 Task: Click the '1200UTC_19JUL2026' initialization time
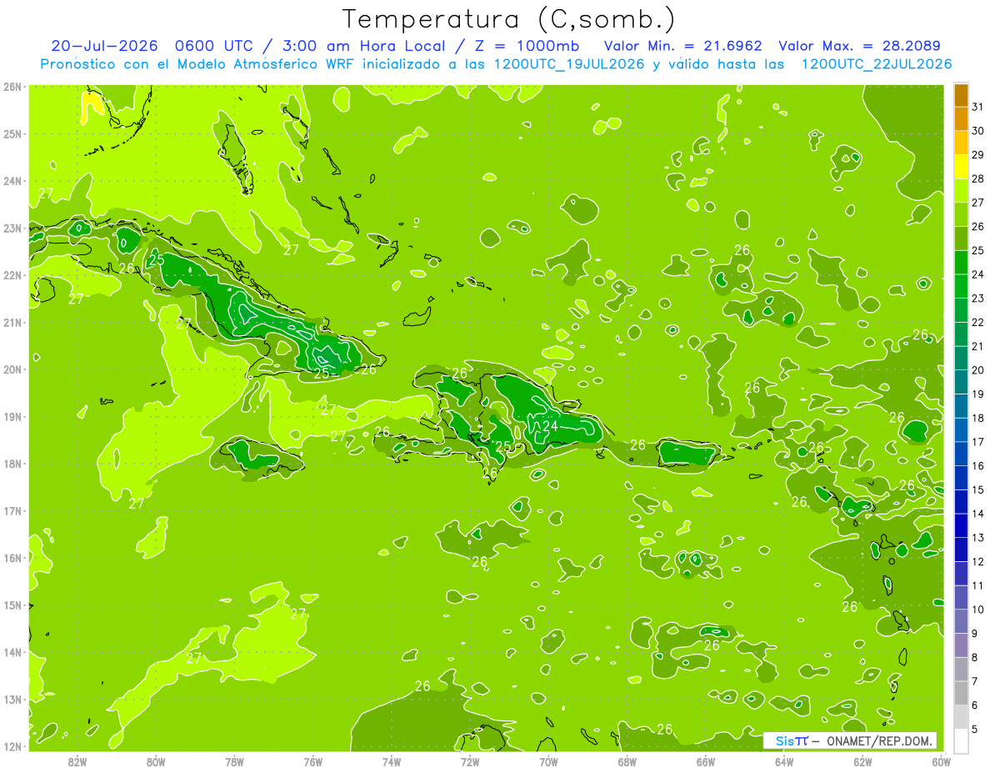(x=569, y=63)
